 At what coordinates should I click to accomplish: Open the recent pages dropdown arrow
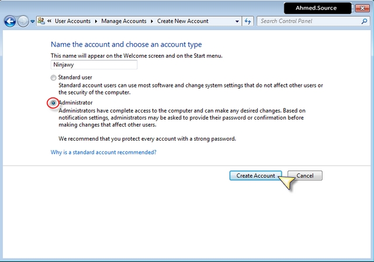coord(33,22)
